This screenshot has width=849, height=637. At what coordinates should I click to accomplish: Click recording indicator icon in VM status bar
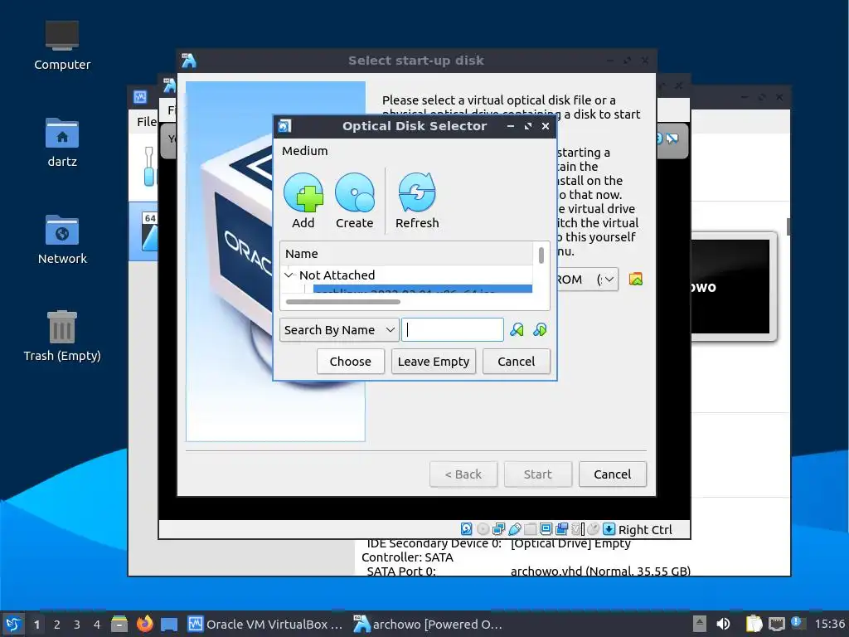(561, 529)
